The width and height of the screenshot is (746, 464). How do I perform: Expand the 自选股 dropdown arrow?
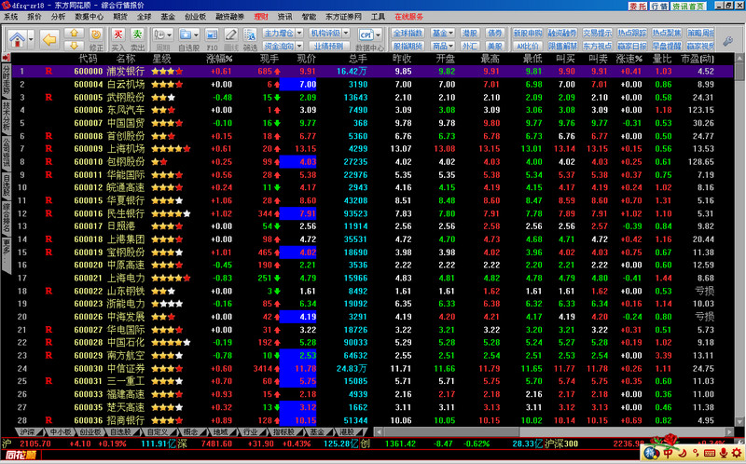click(196, 34)
